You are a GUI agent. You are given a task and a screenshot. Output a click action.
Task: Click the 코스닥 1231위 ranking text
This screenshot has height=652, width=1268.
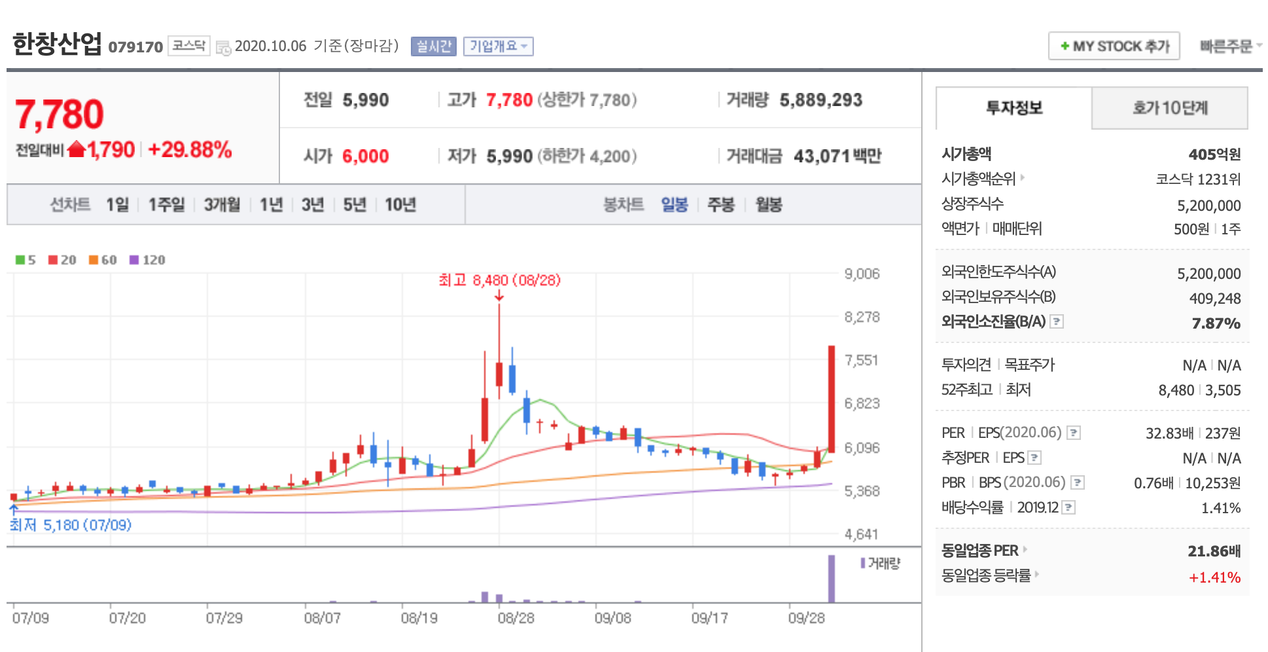[1198, 179]
